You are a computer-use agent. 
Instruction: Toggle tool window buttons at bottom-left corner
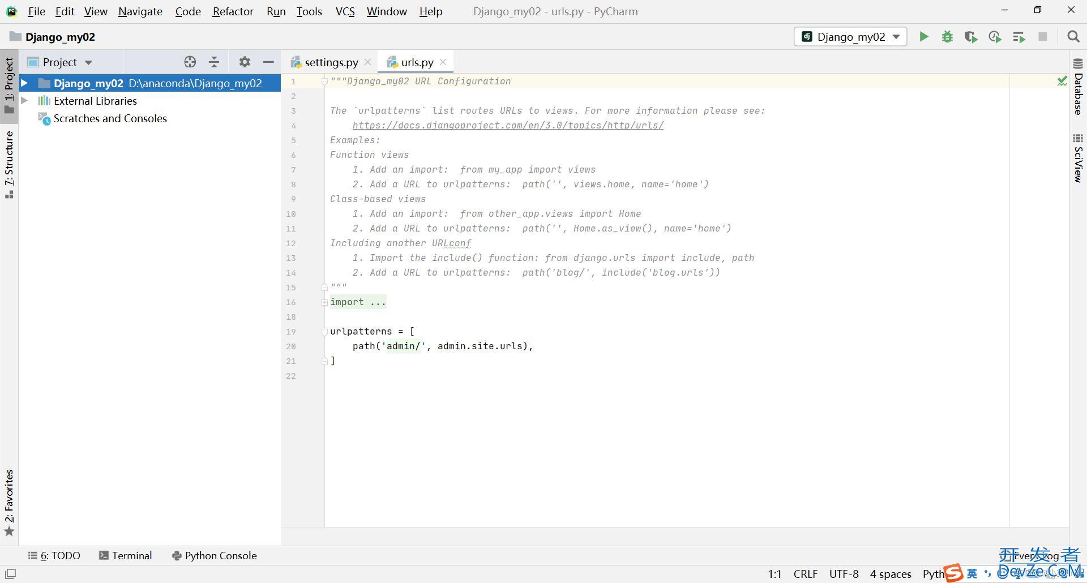tap(10, 573)
